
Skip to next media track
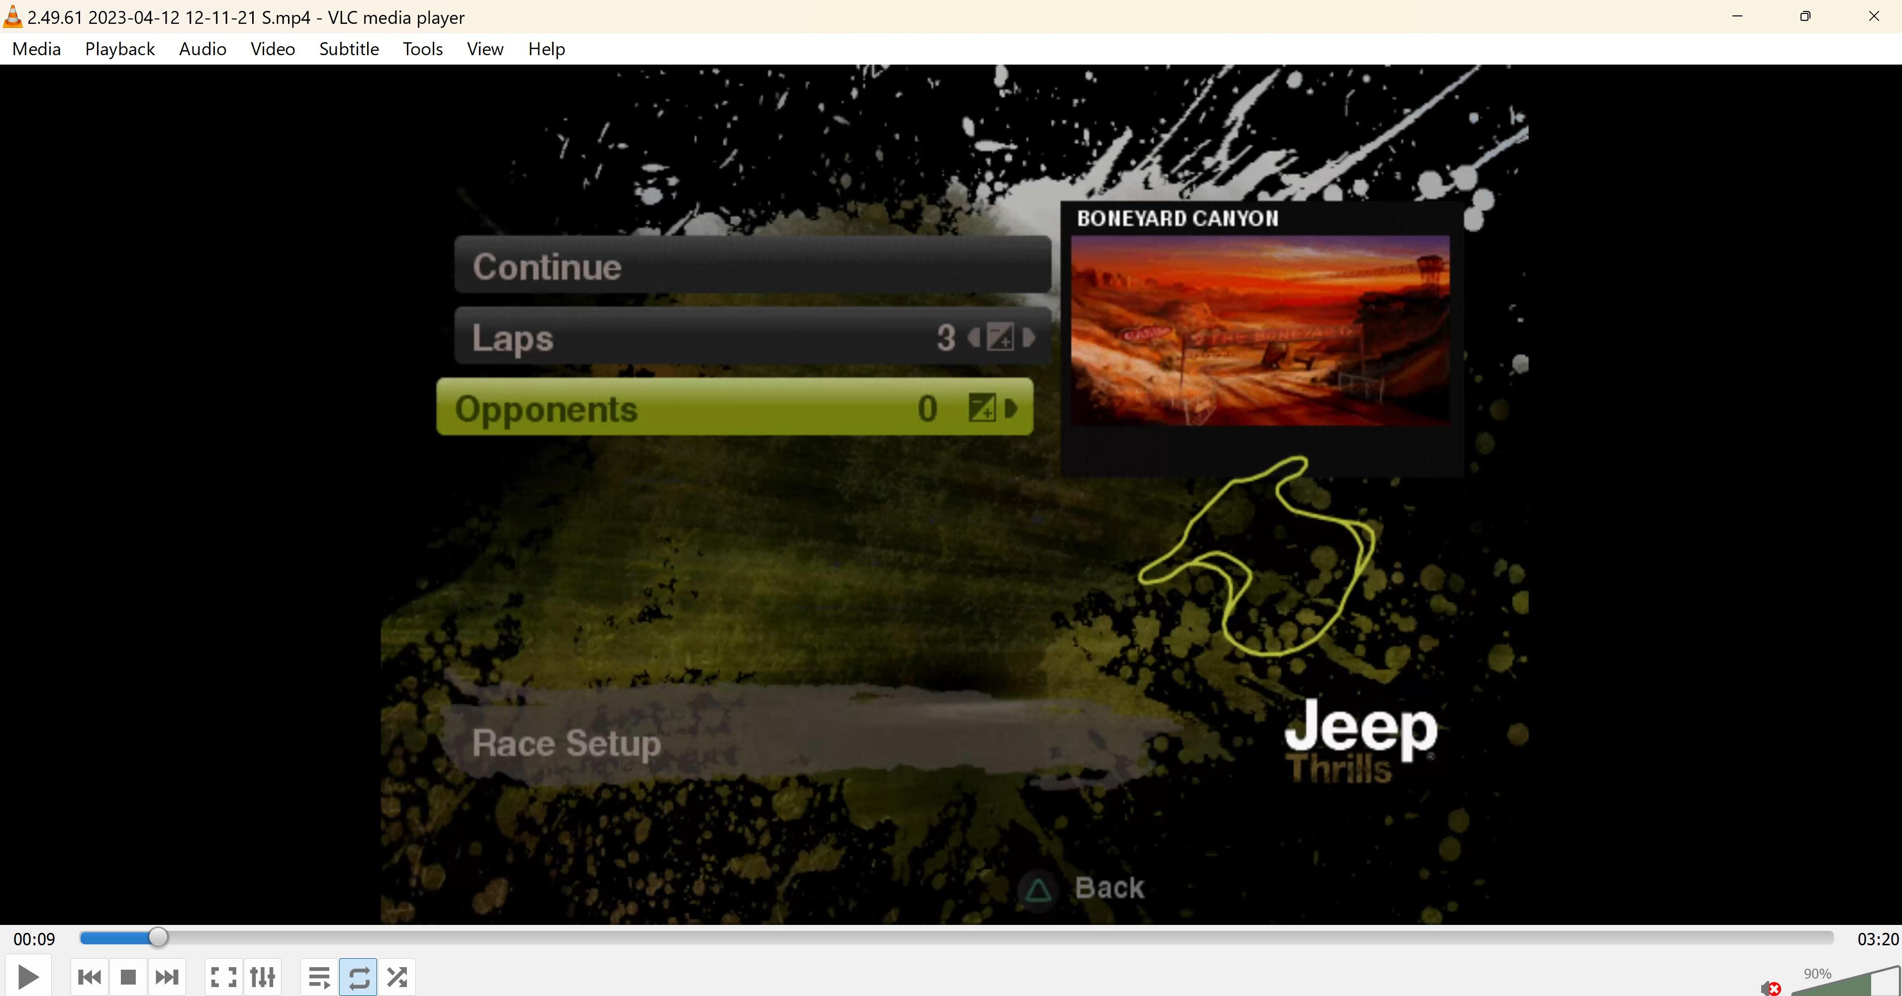167,977
